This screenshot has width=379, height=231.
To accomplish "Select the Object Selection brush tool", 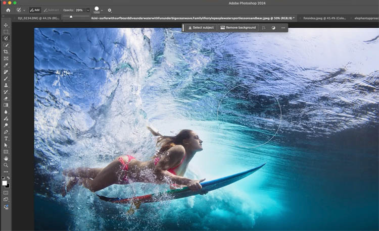I will (x=6, y=38).
